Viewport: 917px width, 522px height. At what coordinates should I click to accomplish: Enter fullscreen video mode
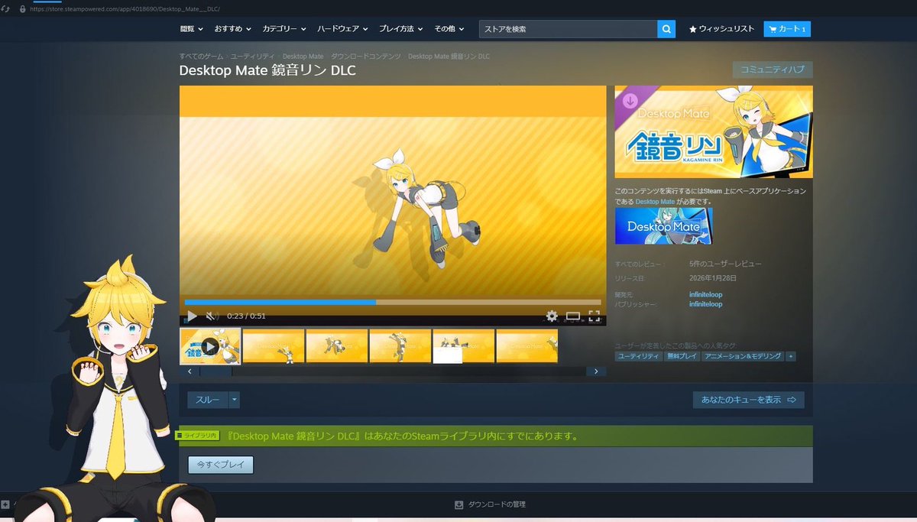(x=595, y=316)
